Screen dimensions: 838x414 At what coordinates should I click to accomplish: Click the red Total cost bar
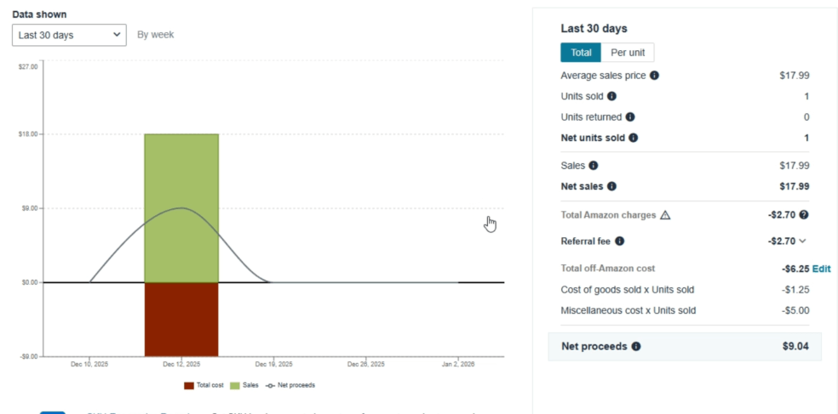point(181,319)
